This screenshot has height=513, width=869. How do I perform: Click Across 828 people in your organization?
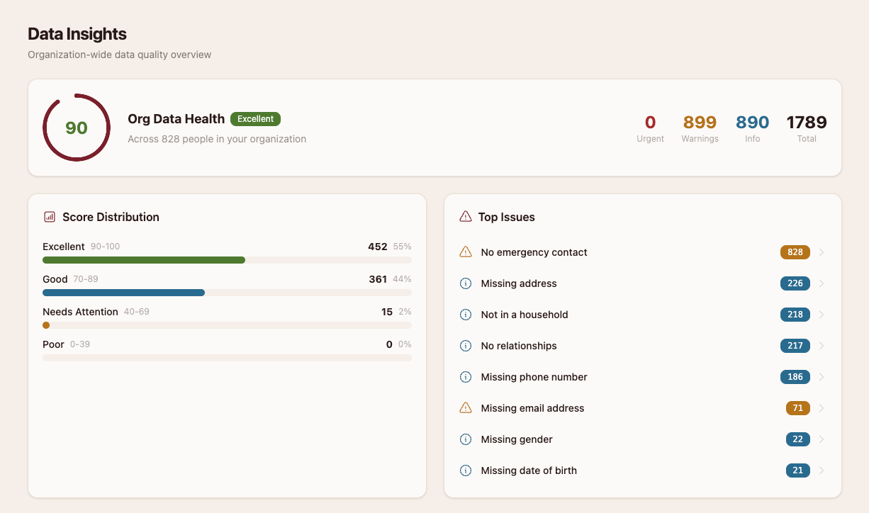pos(217,139)
